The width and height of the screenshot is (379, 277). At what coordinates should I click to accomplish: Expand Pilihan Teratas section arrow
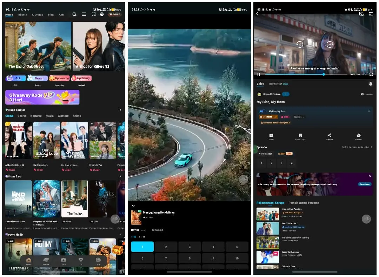121,110
